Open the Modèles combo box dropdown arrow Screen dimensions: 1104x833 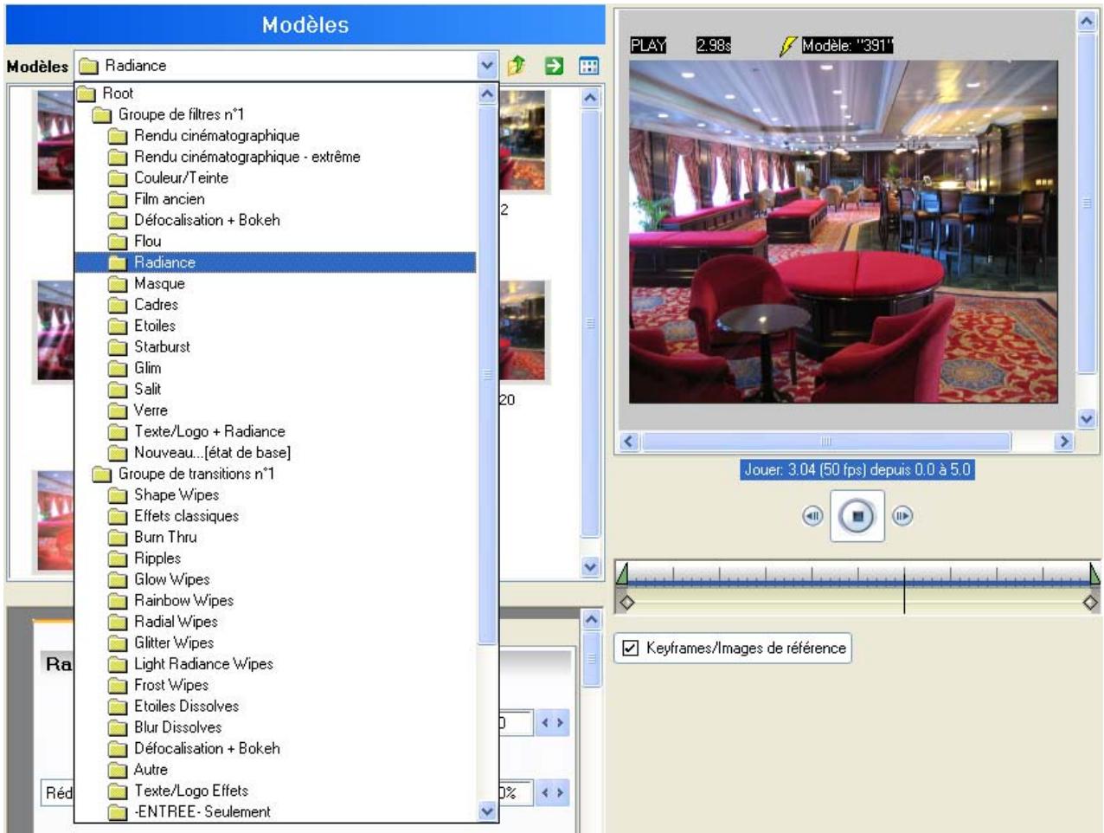click(x=487, y=66)
